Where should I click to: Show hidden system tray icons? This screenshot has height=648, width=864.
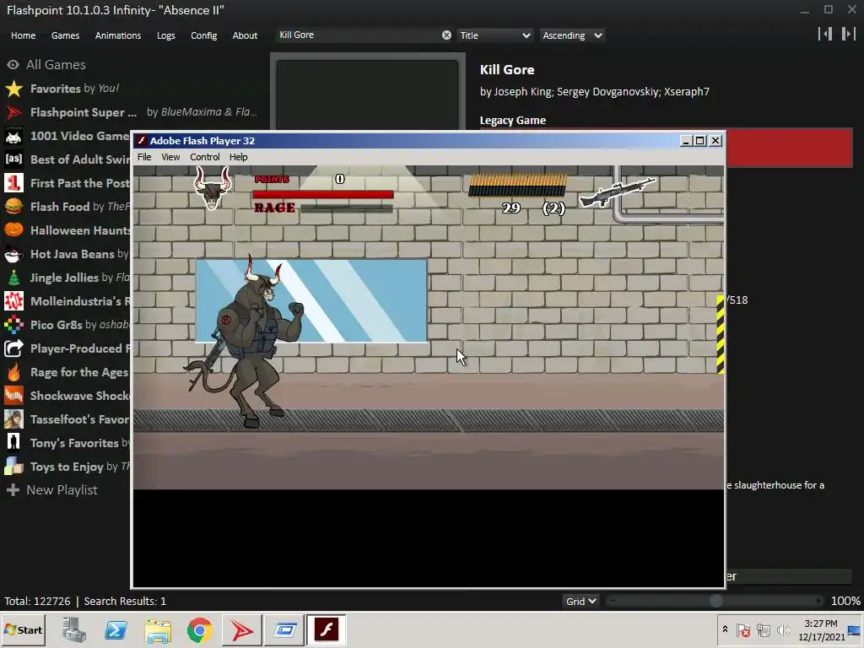(x=725, y=629)
